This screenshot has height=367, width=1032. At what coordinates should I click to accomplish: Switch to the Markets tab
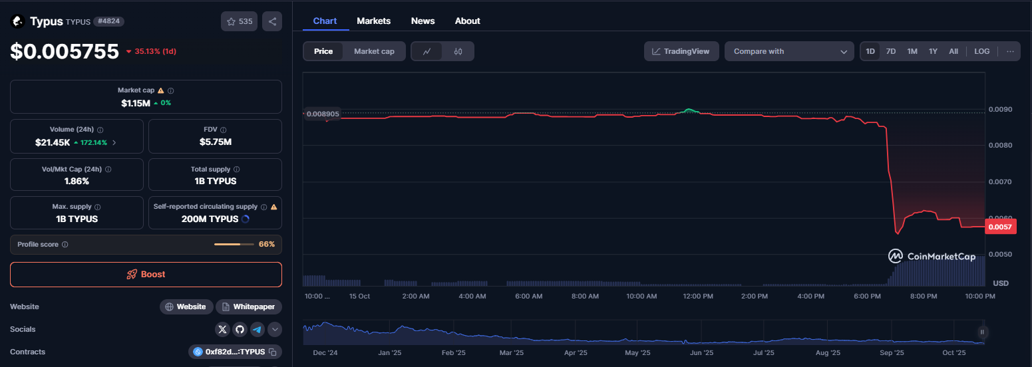tap(373, 21)
